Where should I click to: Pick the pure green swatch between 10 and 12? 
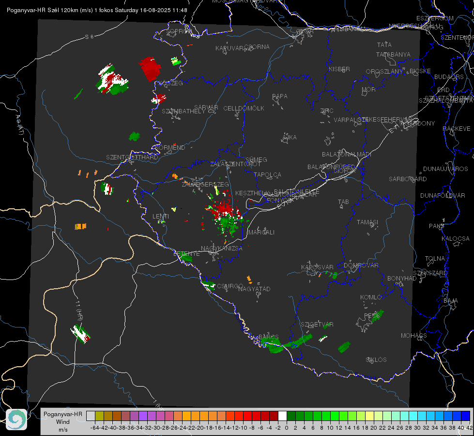(x=335, y=416)
